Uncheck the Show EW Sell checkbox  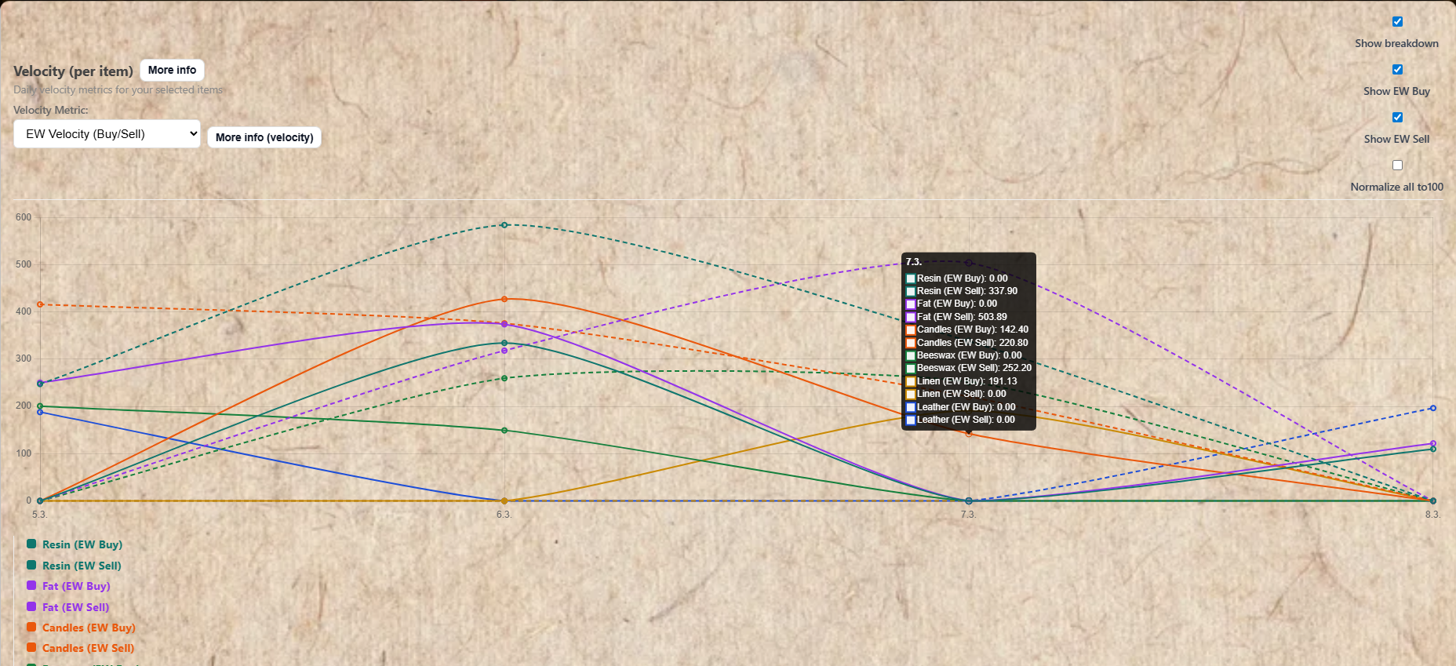(x=1397, y=118)
